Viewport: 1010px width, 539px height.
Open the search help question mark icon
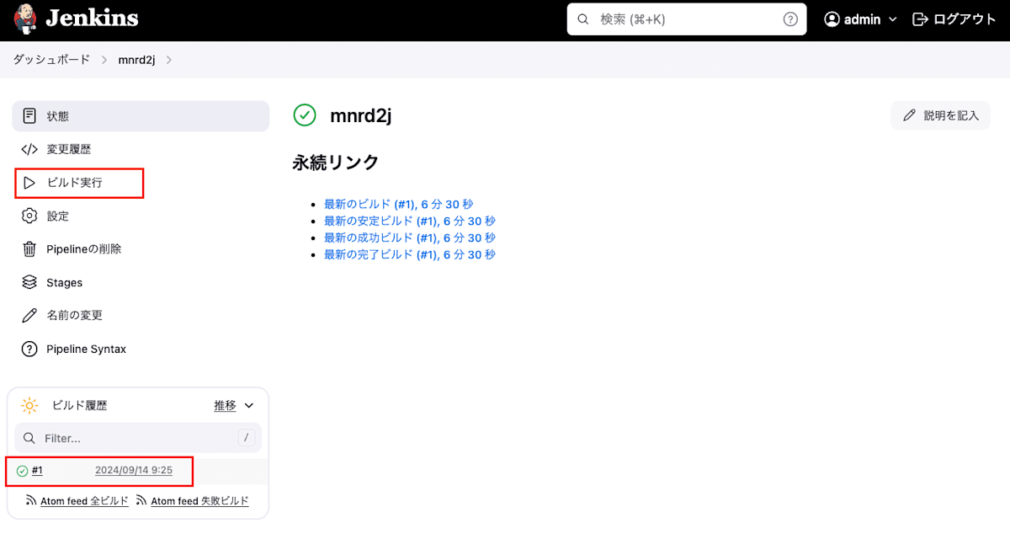tap(790, 19)
